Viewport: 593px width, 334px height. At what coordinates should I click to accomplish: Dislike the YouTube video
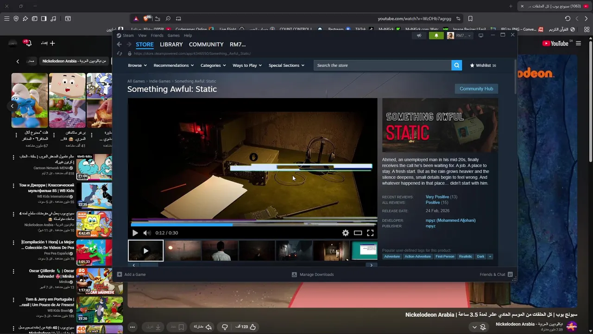tap(225, 327)
